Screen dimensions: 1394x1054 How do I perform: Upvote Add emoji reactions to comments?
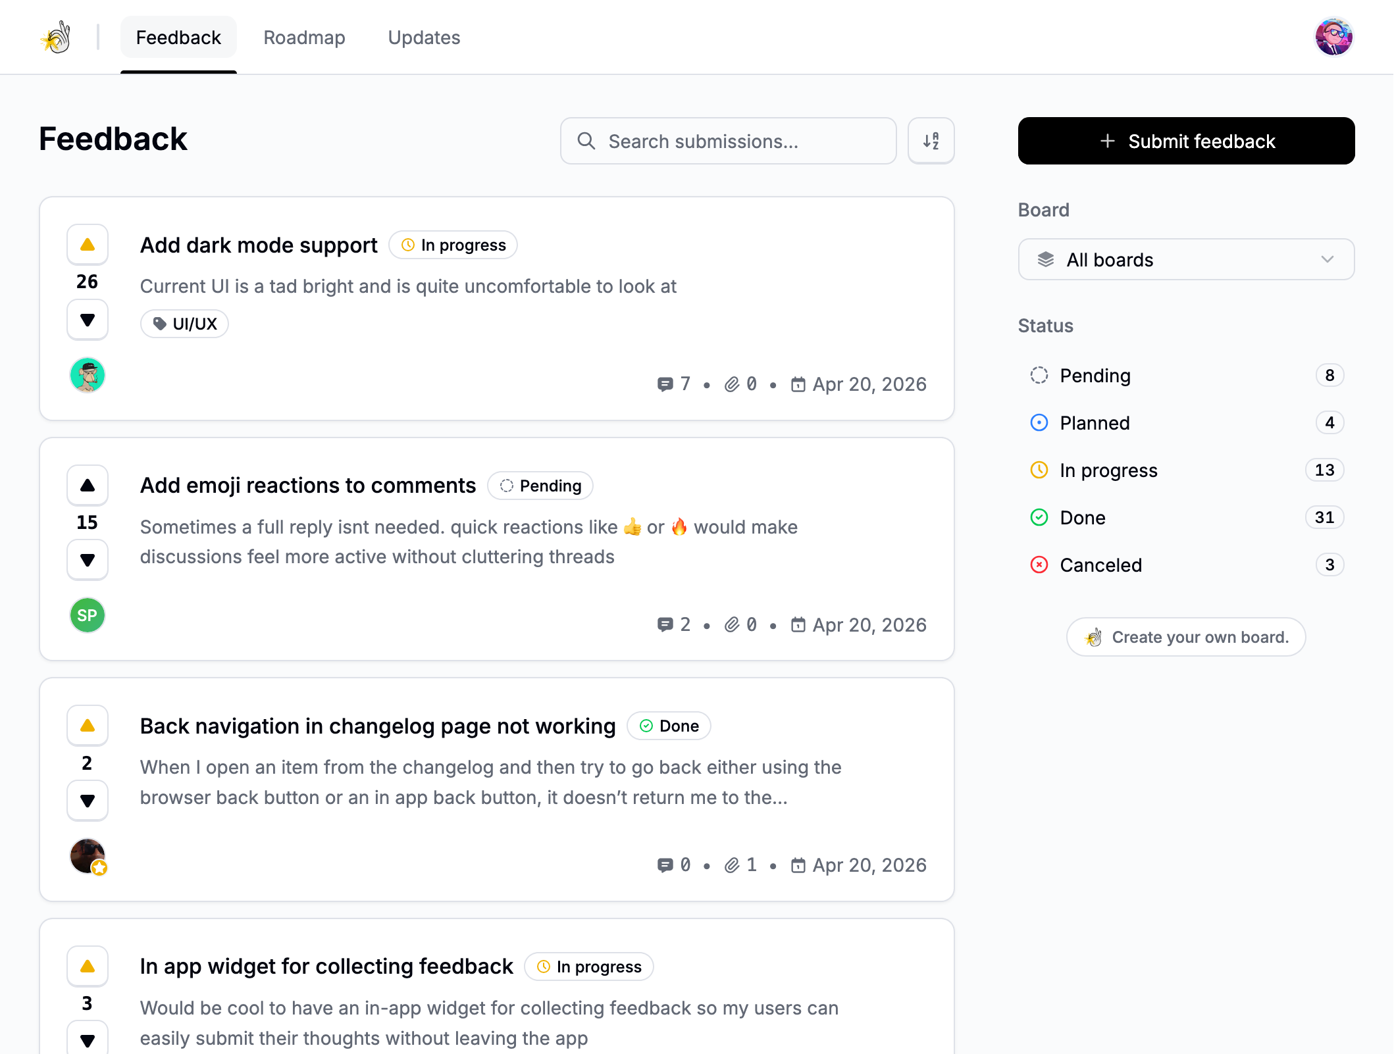click(x=88, y=486)
